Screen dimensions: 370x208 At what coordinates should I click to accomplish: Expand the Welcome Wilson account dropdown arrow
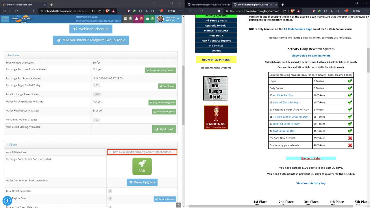coord(178,19)
